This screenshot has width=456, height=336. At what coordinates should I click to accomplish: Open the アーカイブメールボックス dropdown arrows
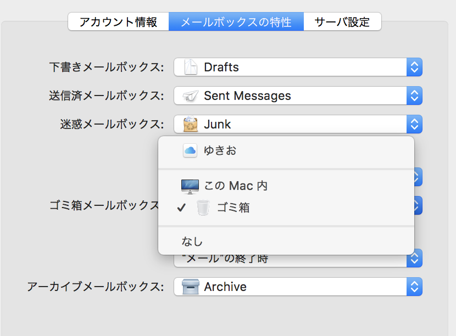[x=414, y=287]
